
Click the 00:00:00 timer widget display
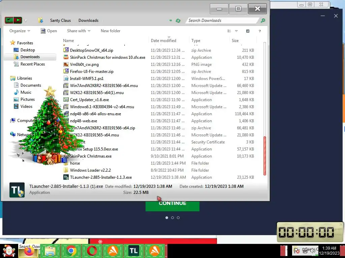pyautogui.click(x=306, y=232)
